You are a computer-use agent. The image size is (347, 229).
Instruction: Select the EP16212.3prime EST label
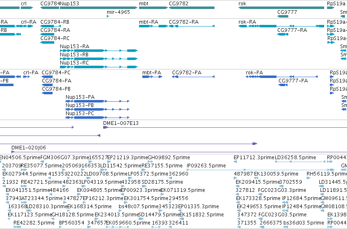103,199
